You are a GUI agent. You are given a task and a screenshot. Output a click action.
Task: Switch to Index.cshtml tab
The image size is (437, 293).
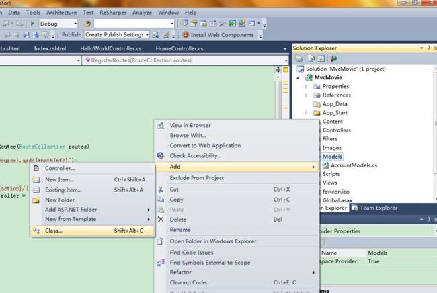coord(50,48)
